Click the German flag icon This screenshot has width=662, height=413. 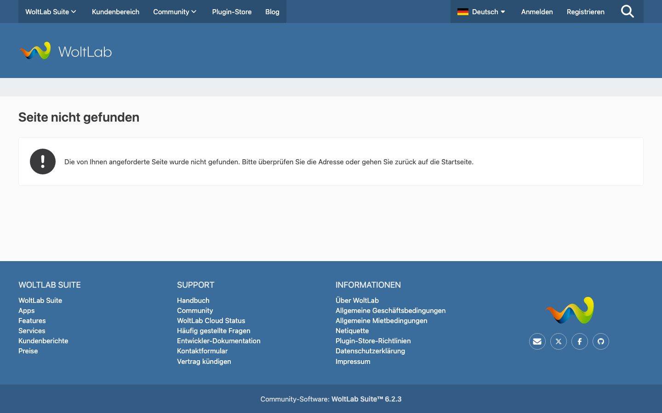coord(463,12)
